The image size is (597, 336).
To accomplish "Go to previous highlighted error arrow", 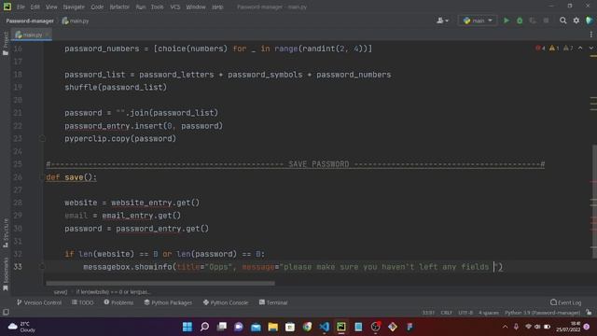I will pyautogui.click(x=580, y=49).
